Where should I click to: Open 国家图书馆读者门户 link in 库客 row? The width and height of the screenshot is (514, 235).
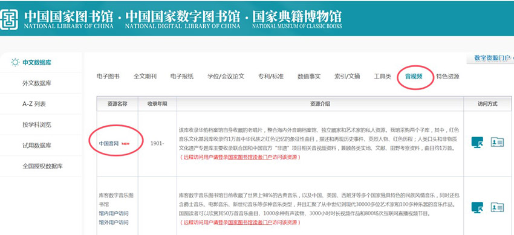point(250,222)
